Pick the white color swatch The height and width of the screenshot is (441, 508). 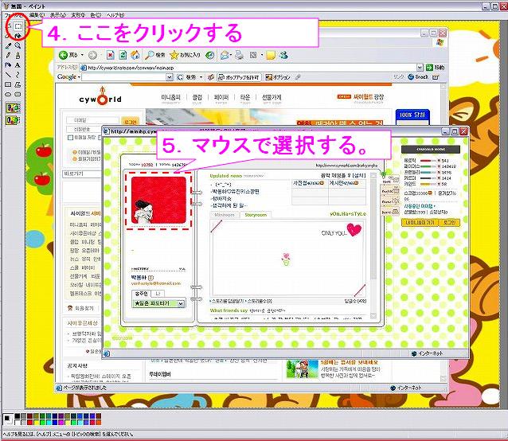click(18, 423)
